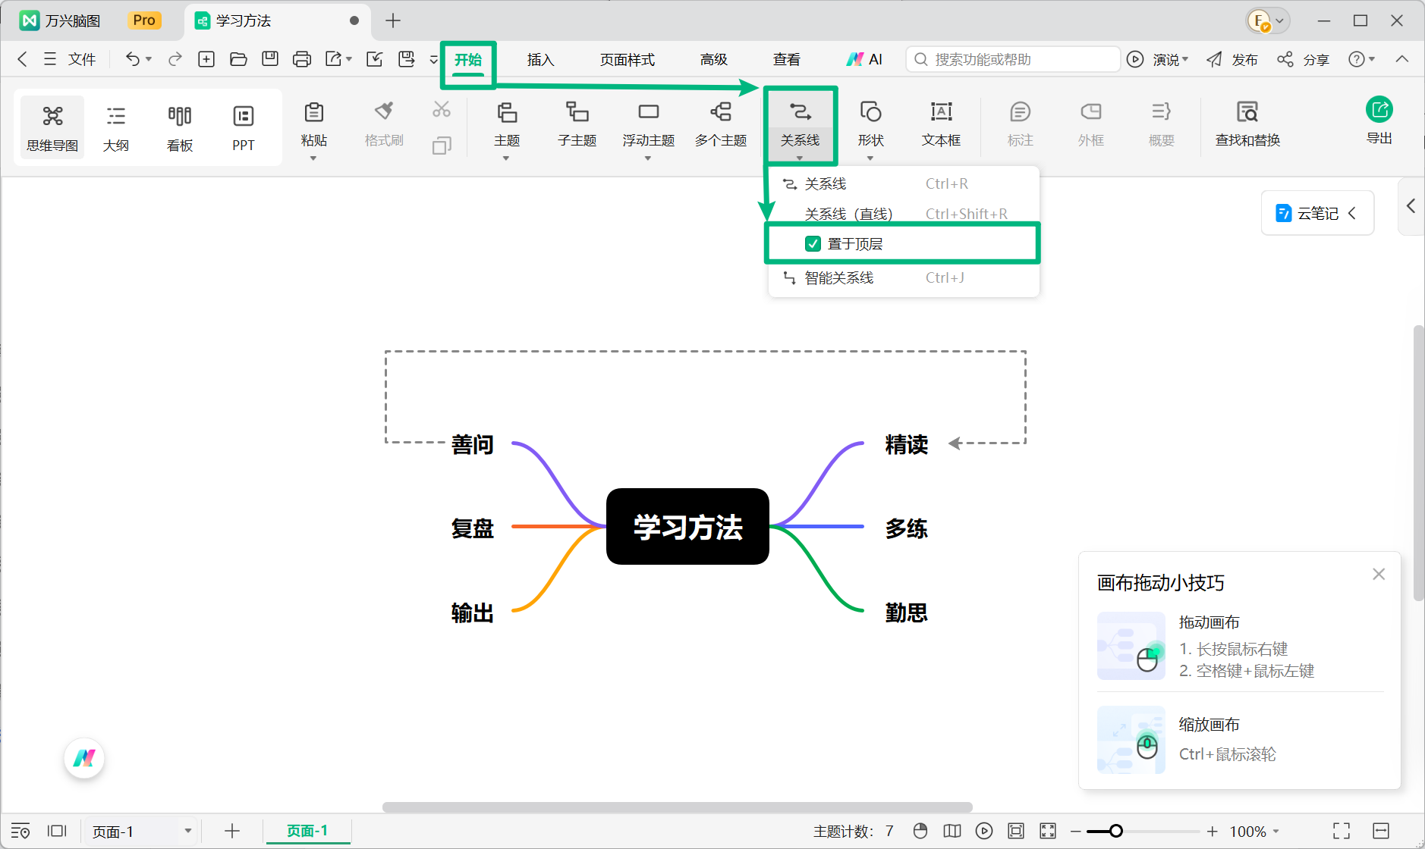Add a new page with plus button
Screen dimensions: 1425x849
pyautogui.click(x=232, y=831)
